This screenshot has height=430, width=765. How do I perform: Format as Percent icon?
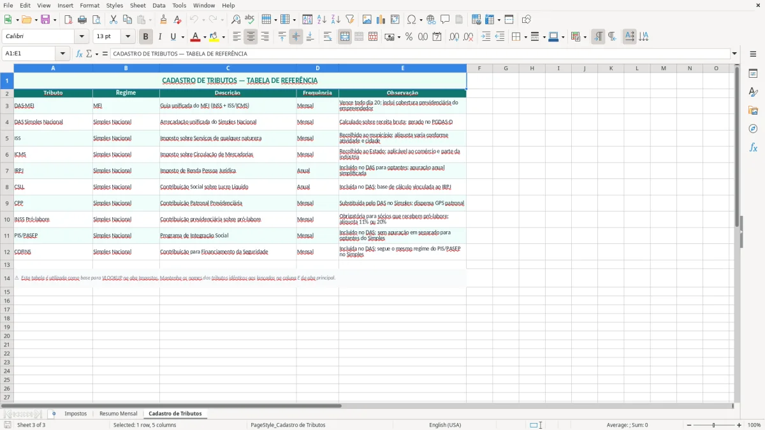409,37
